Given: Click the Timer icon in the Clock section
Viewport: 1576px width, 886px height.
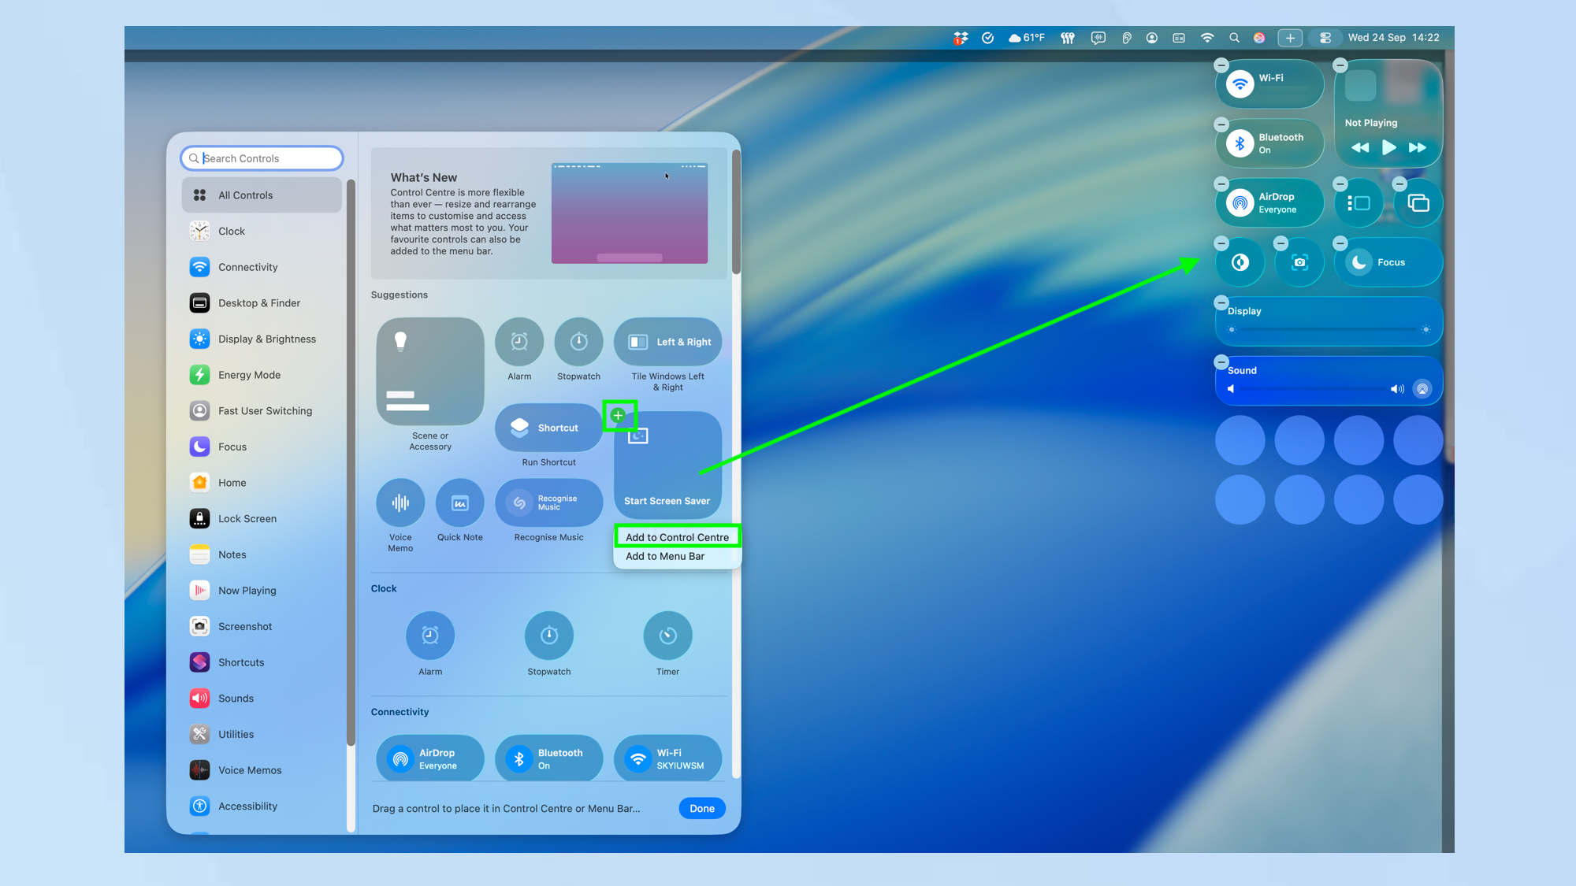Looking at the screenshot, I should click(x=667, y=635).
